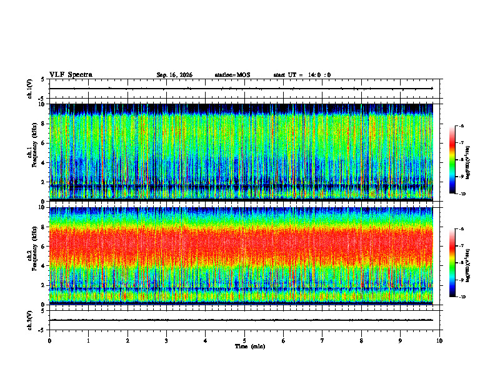
Task: Click the -6 label on ch.1 color scale
Action: (461, 125)
